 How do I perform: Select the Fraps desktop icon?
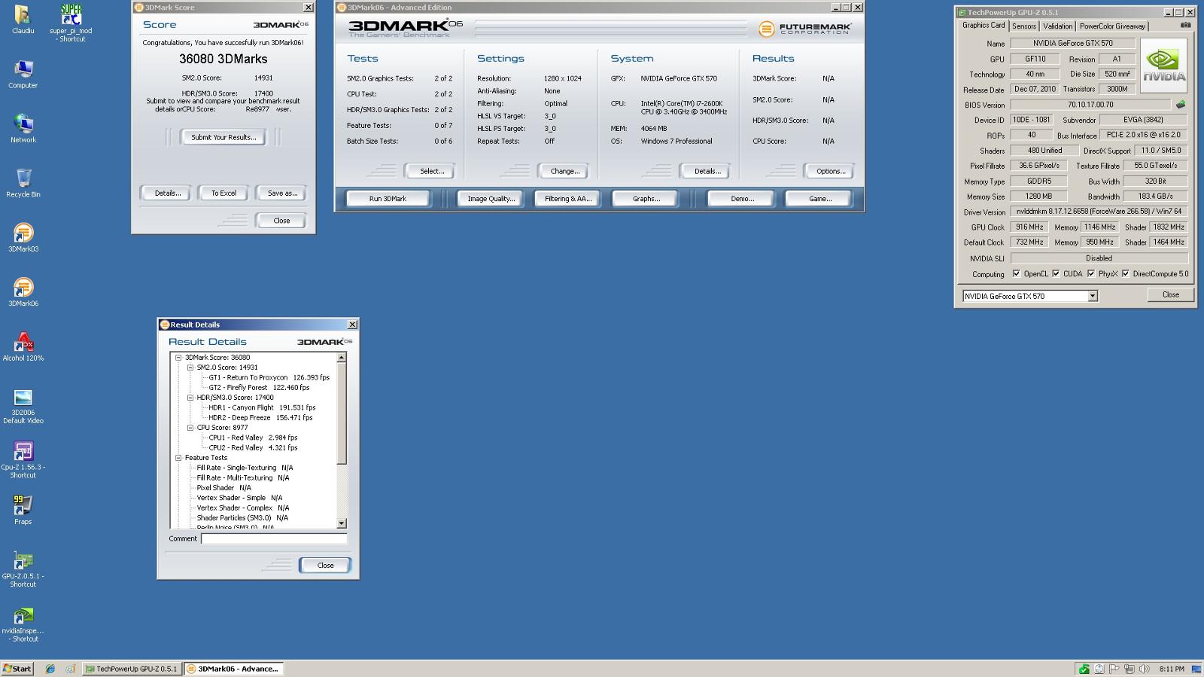tap(23, 510)
